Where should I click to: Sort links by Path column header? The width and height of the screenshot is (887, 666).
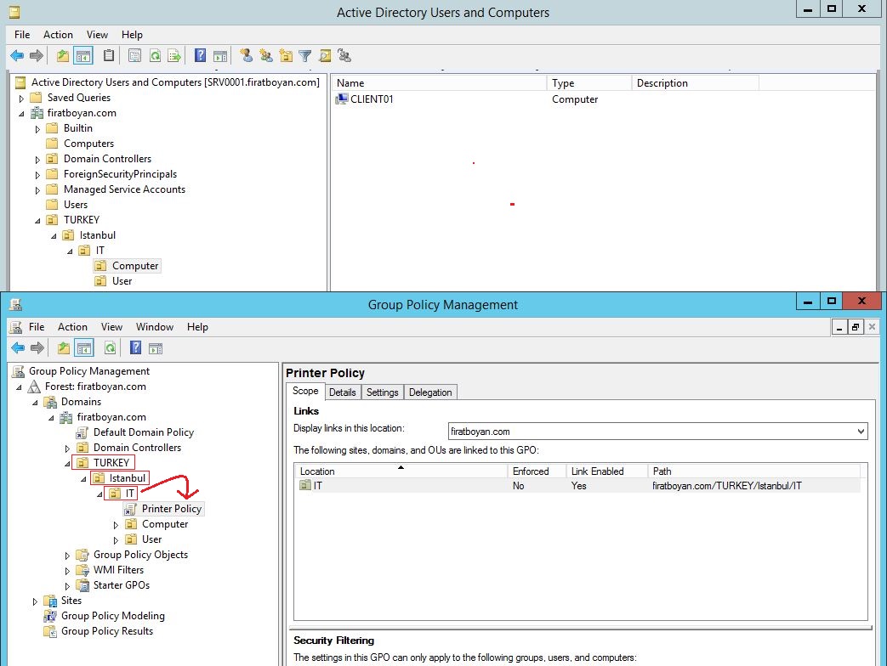pyautogui.click(x=754, y=471)
